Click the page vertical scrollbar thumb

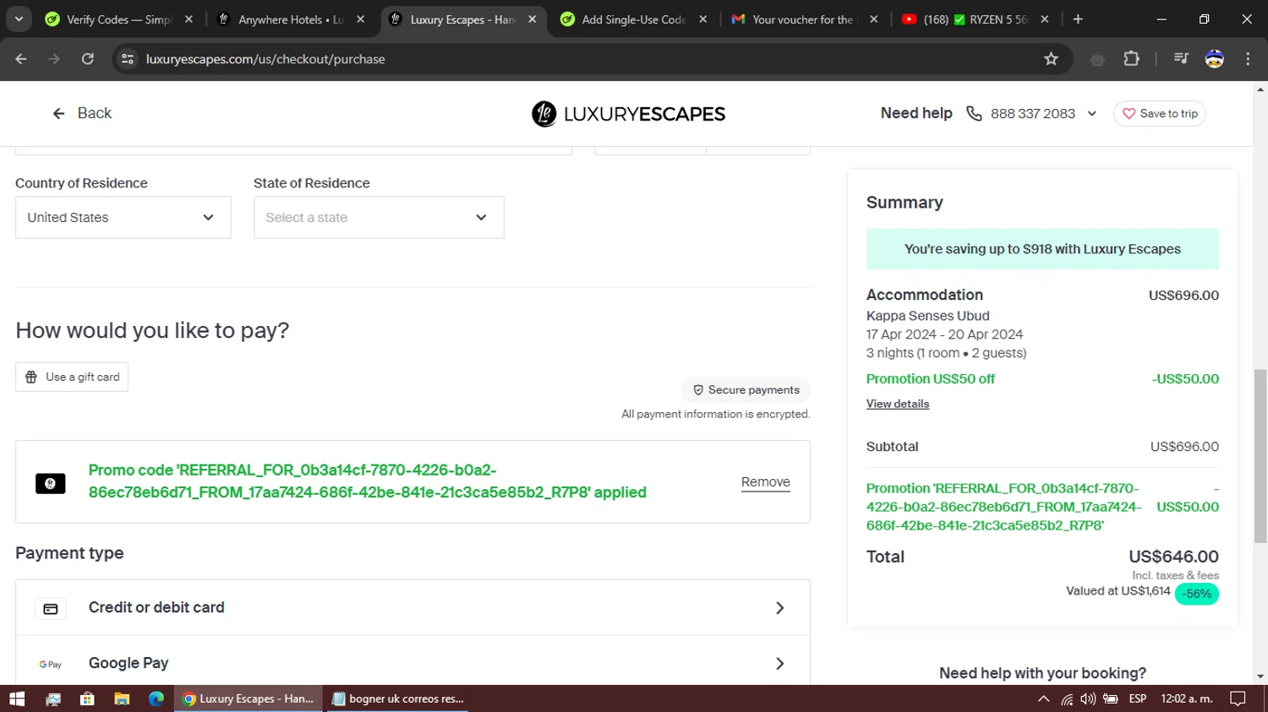pyautogui.click(x=1260, y=456)
